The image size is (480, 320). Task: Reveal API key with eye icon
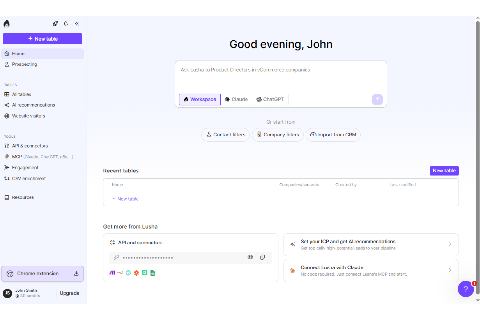[x=250, y=257]
